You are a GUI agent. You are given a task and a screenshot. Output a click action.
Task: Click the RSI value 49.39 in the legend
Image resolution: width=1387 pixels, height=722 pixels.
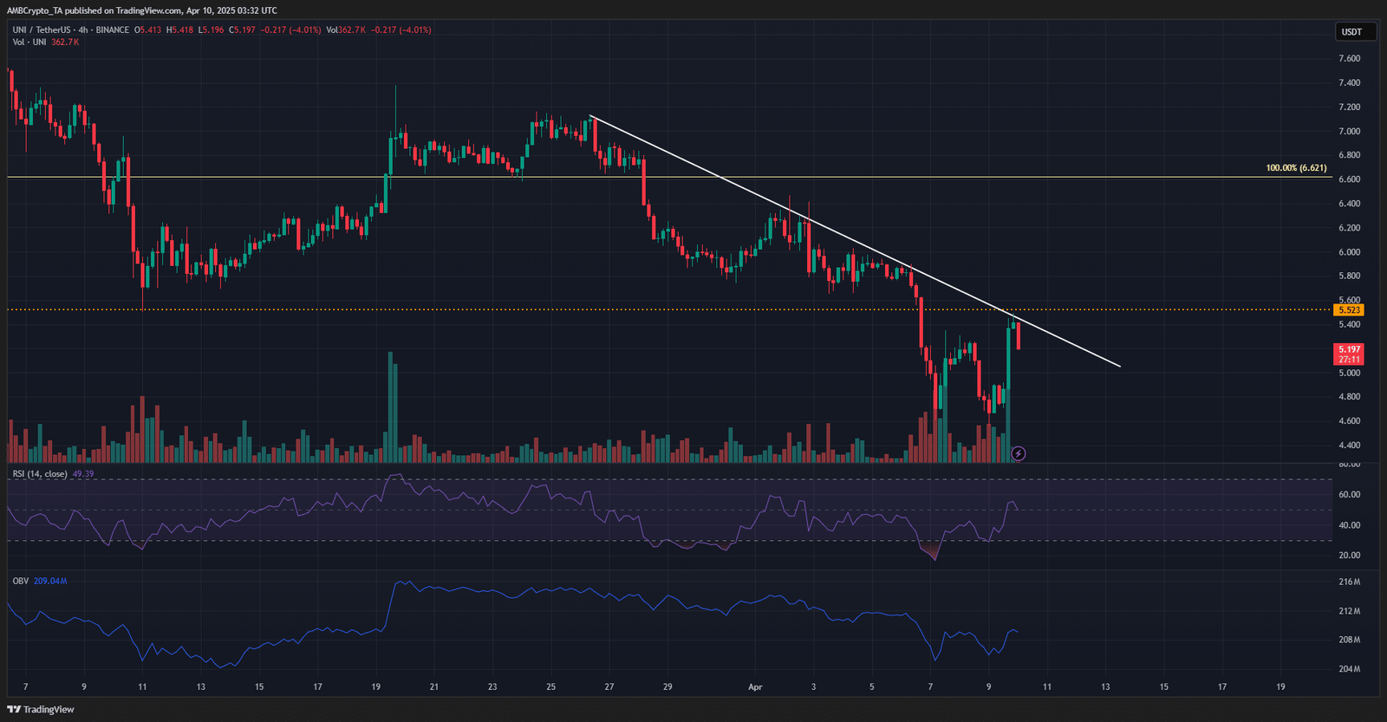click(83, 474)
